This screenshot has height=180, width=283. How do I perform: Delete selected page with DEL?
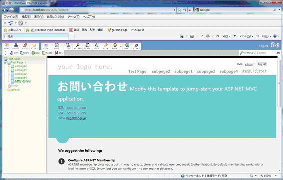point(59,53)
